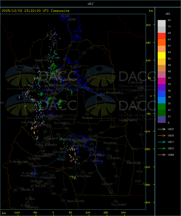
Task: Click the cyan VBCT arrow icon
Action: (162, 142)
